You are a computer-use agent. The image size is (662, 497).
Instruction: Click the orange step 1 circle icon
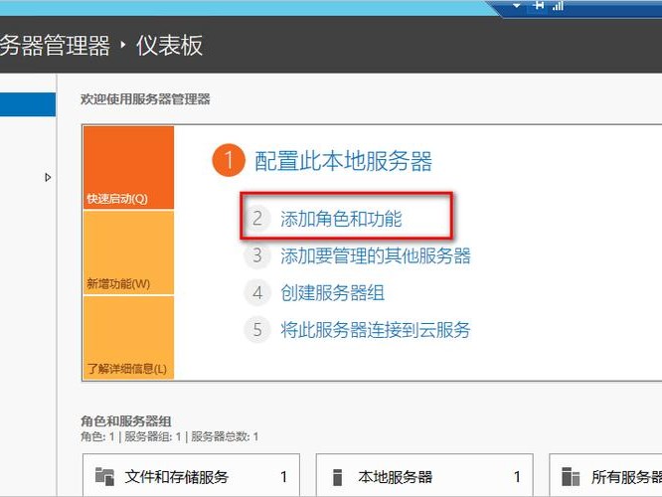coord(229,160)
